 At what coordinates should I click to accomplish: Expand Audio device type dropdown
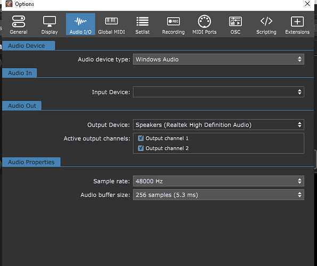[x=218, y=59]
